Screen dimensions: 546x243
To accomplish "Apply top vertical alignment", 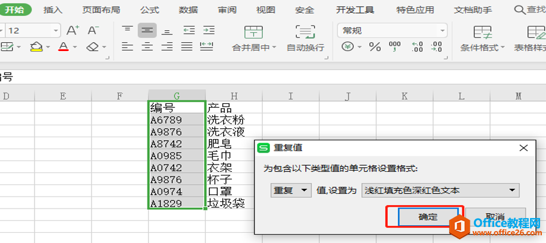I will coord(127,30).
